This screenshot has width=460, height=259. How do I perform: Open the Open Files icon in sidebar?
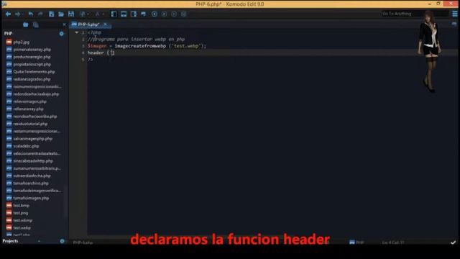(36, 24)
